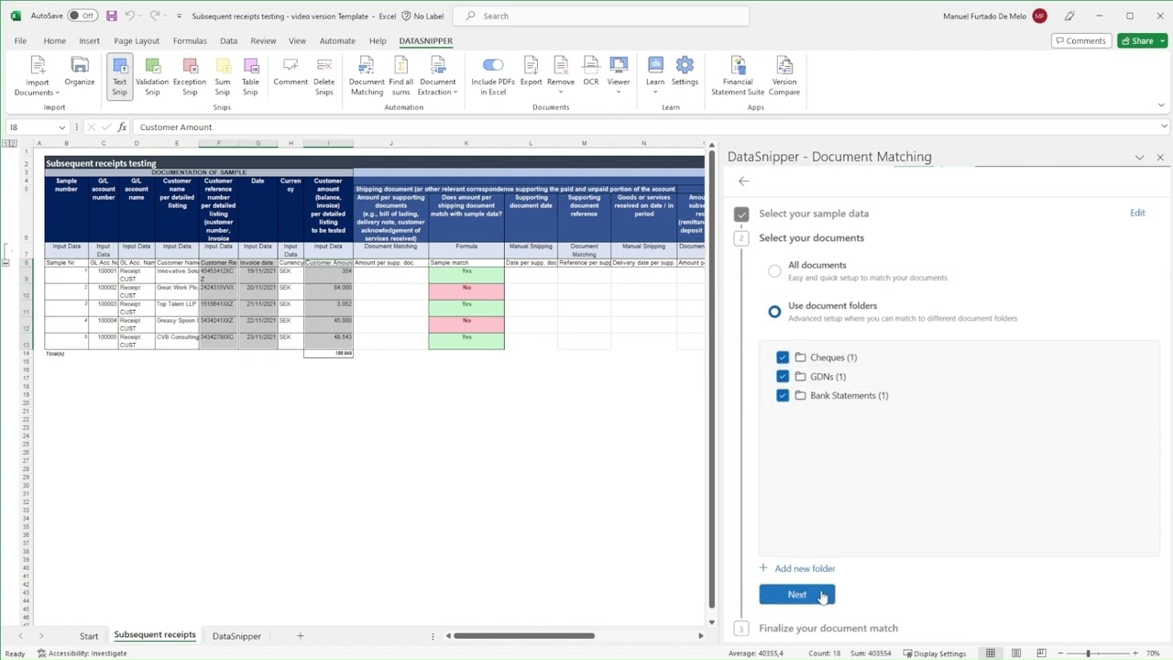Switch to the Formulas ribbon tab
Screen dimensions: 1173x660
190,40
